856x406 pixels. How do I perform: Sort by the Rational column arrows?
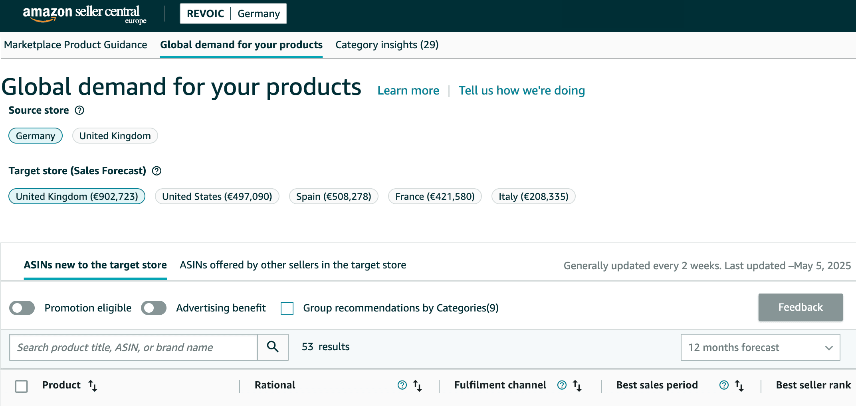(418, 385)
